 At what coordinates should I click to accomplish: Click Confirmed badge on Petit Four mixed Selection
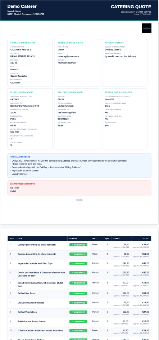pos(78,331)
